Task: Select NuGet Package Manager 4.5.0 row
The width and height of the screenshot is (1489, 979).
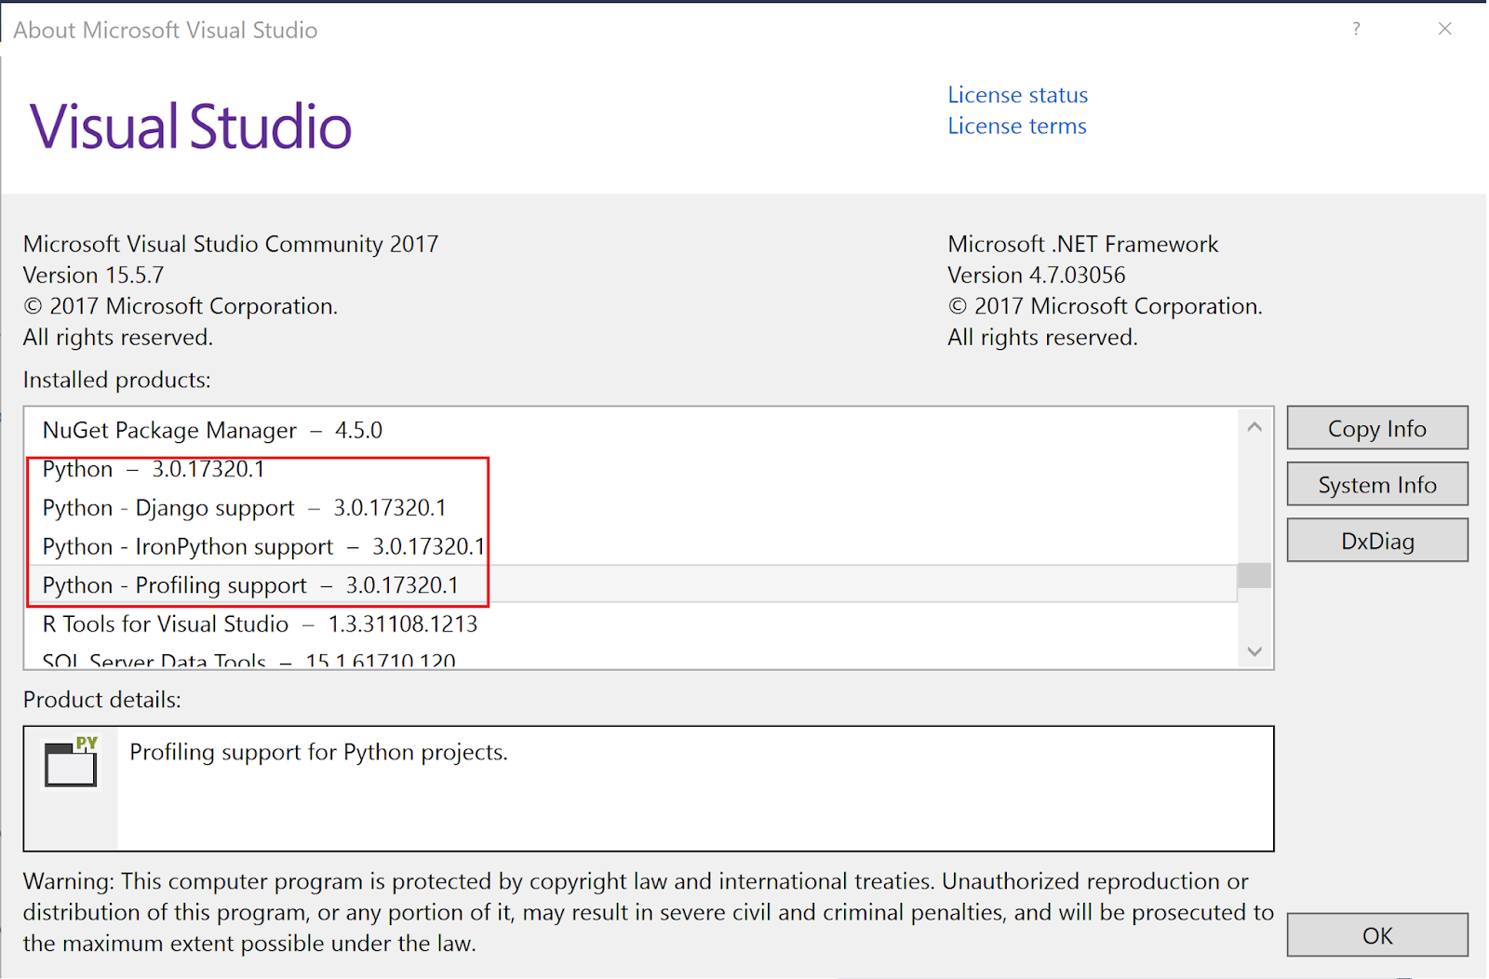Action: pos(632,430)
